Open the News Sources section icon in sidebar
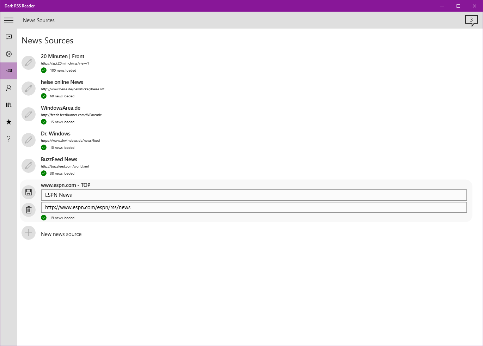This screenshot has height=346, width=483. [9, 71]
